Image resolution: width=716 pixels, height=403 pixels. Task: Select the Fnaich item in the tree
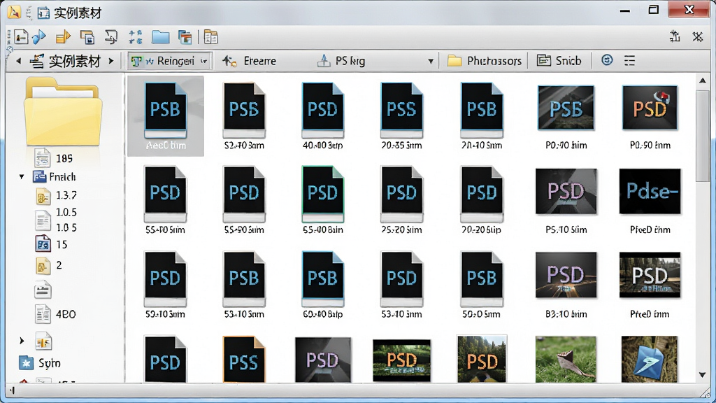click(54, 177)
